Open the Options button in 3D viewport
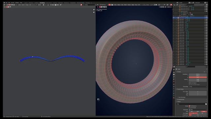The image size is (211, 119). point(169,7)
